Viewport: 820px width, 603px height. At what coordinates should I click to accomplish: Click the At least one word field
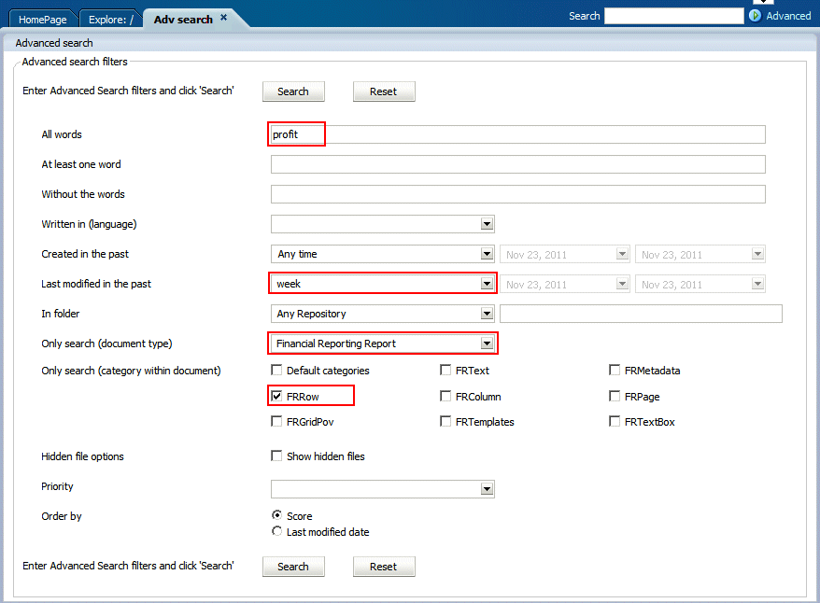pos(517,164)
